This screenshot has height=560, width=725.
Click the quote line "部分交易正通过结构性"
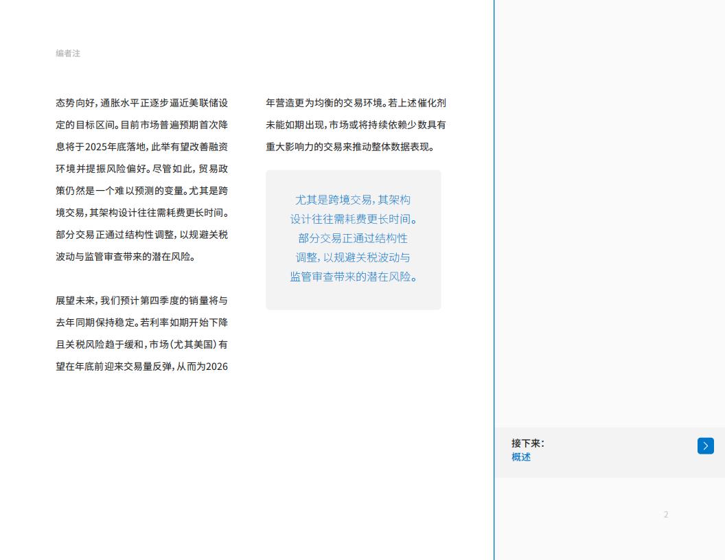pyautogui.click(x=353, y=238)
